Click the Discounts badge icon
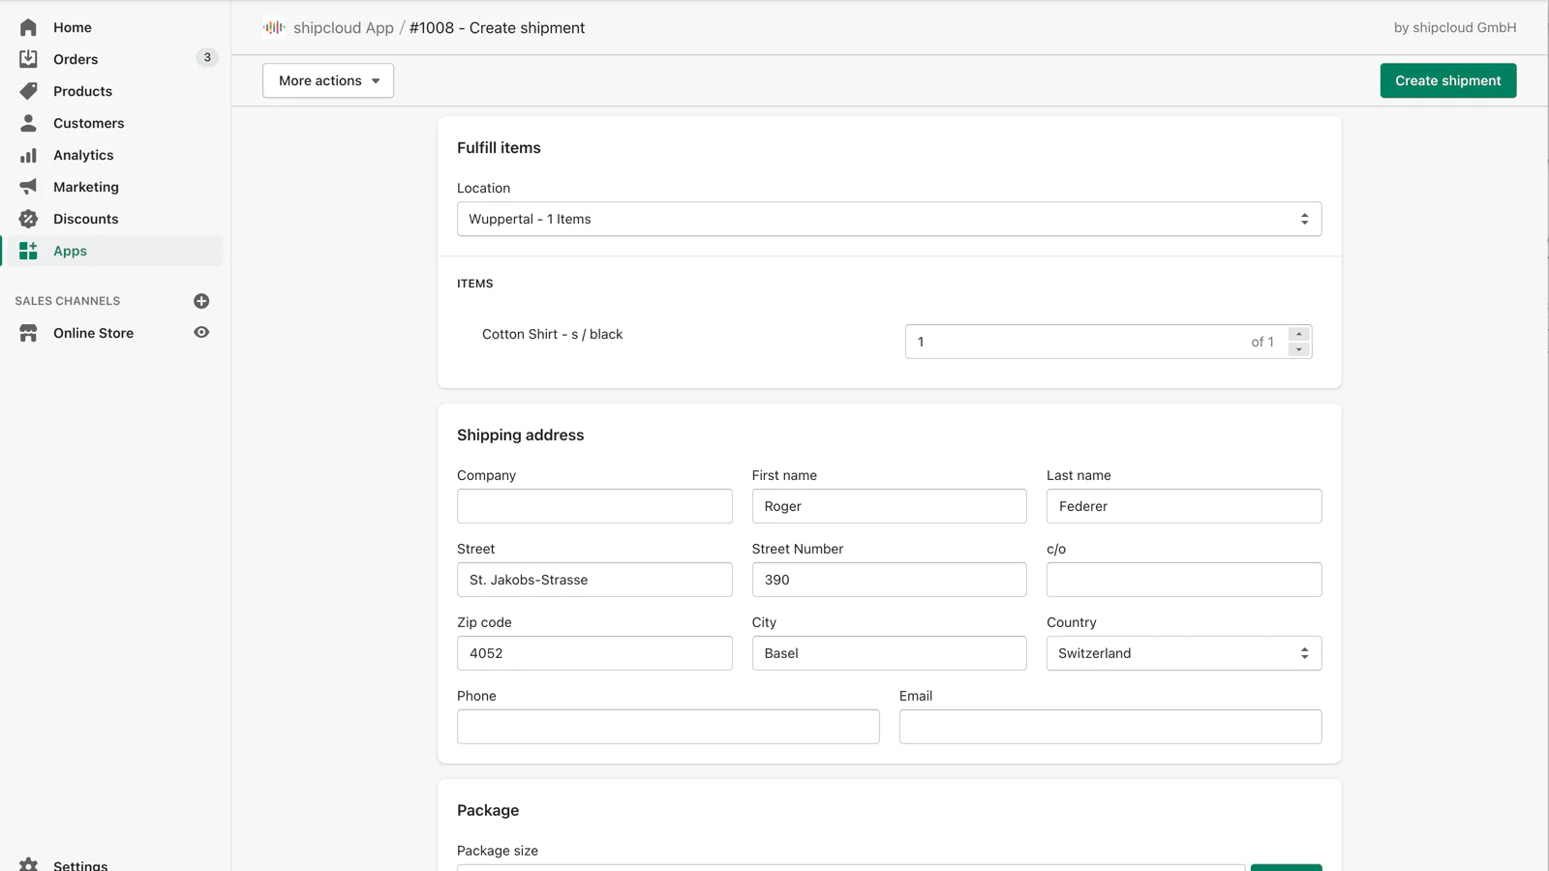Viewport: 1549px width, 871px height. [28, 219]
